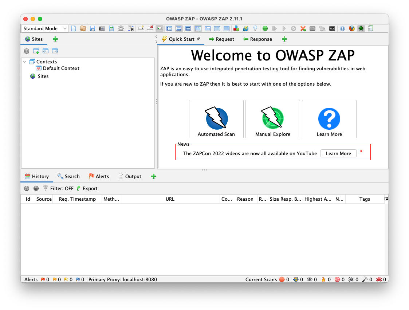The width and height of the screenshot is (409, 310).
Task: Click Learn More with question mark icon
Action: coord(329,119)
